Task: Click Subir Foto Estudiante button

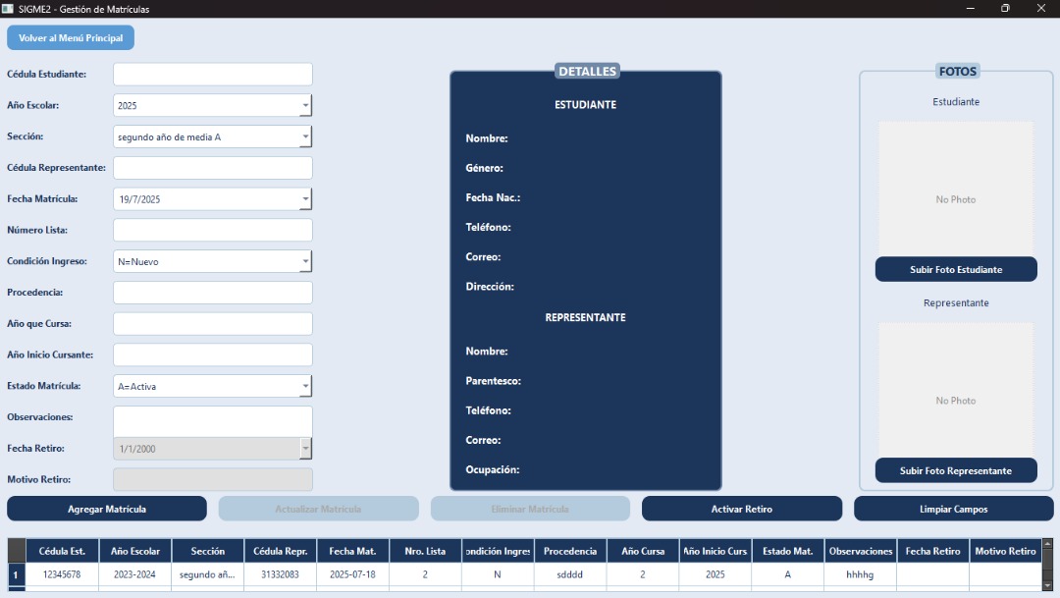Action: click(955, 270)
